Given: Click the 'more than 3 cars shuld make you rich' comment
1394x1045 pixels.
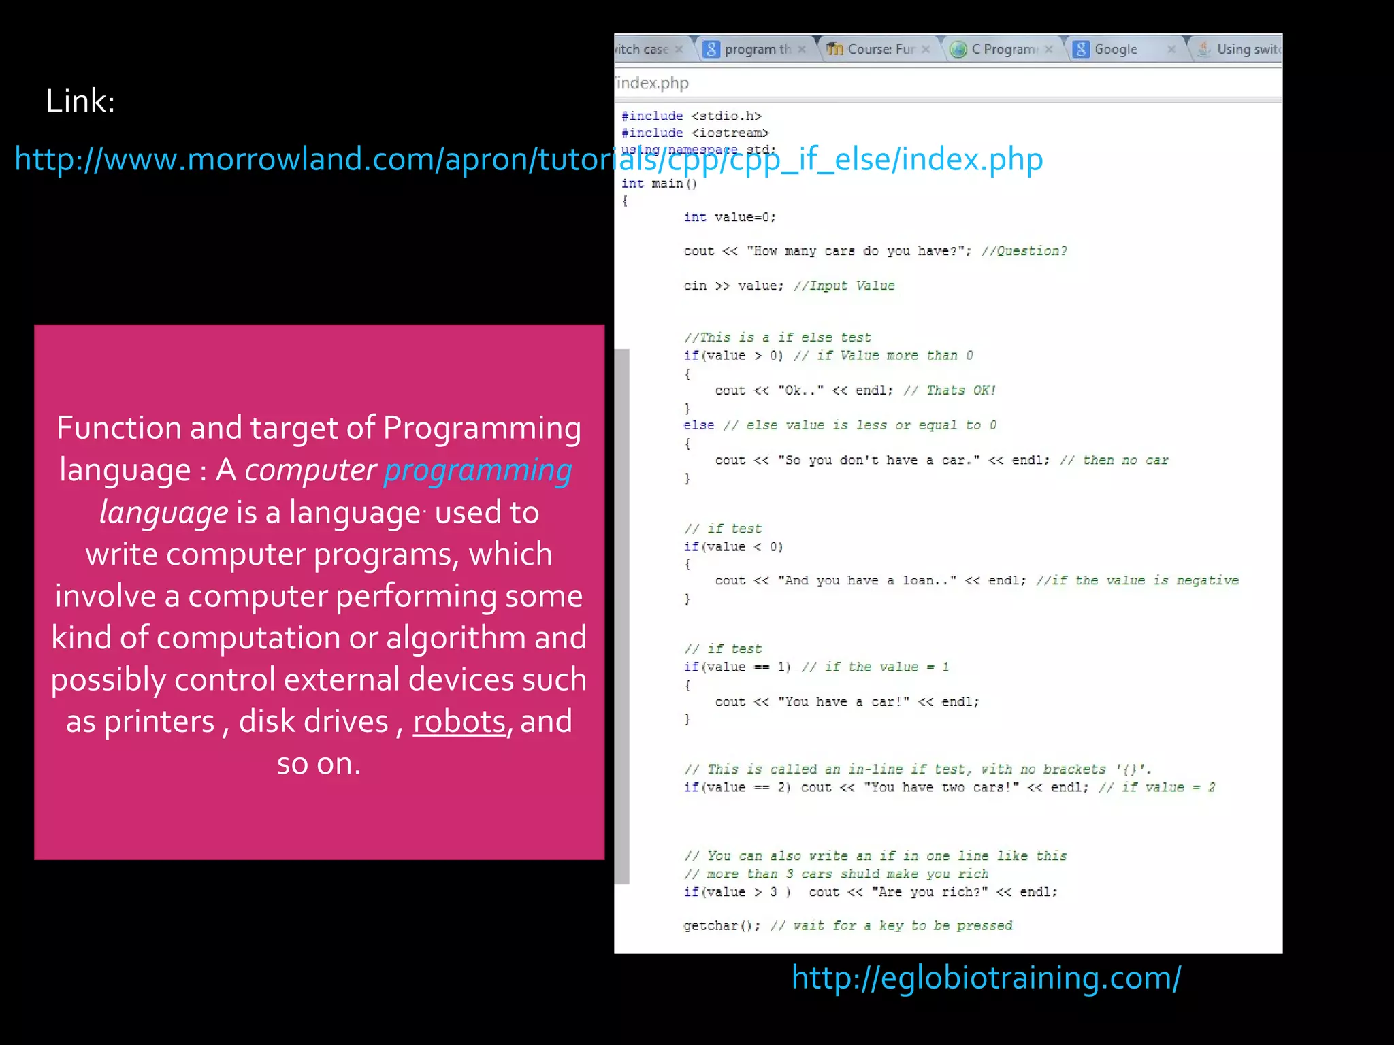Looking at the screenshot, I should [x=836, y=874].
